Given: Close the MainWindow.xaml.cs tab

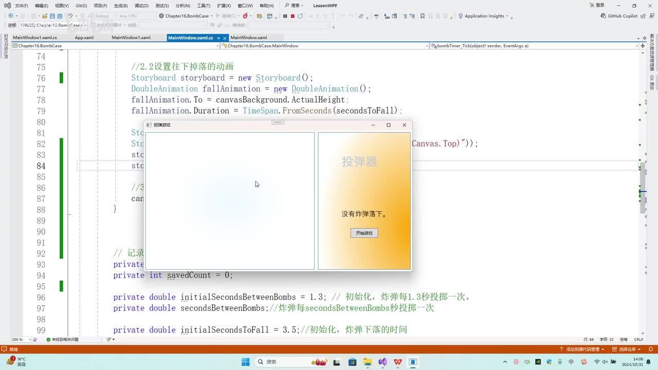Looking at the screenshot, I should point(225,38).
